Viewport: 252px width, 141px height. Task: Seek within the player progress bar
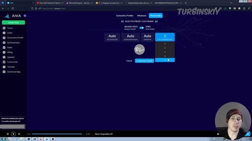click(x=58, y=134)
